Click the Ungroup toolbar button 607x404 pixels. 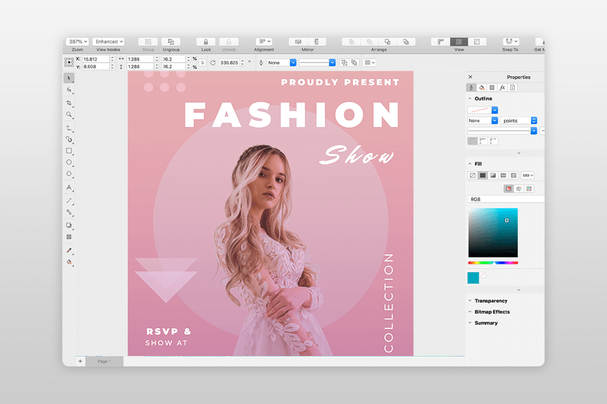tap(171, 42)
